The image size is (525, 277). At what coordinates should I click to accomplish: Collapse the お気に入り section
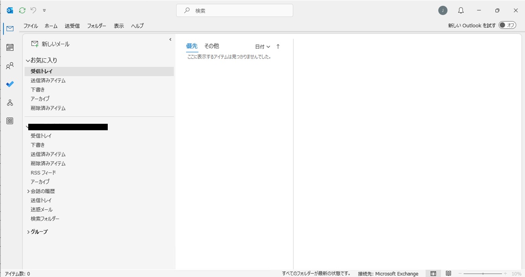(28, 60)
